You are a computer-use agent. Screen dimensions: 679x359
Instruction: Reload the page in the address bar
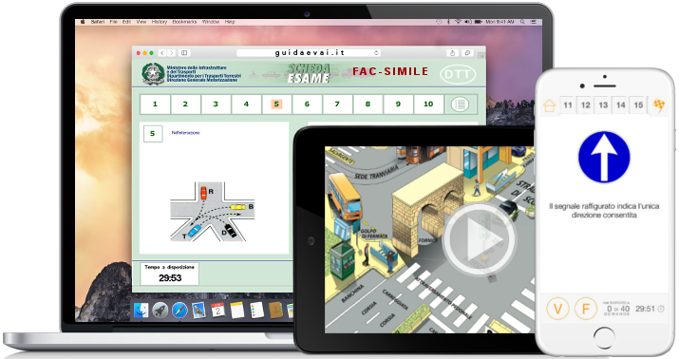point(376,53)
